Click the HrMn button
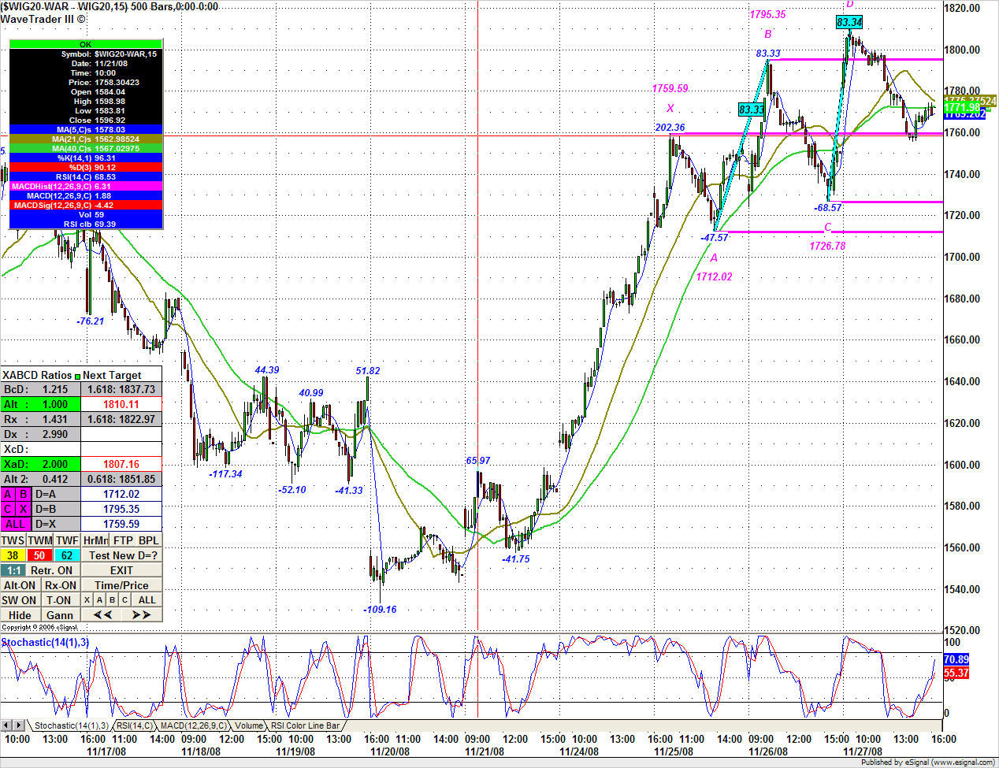This screenshot has height=768, width=999. pos(95,540)
